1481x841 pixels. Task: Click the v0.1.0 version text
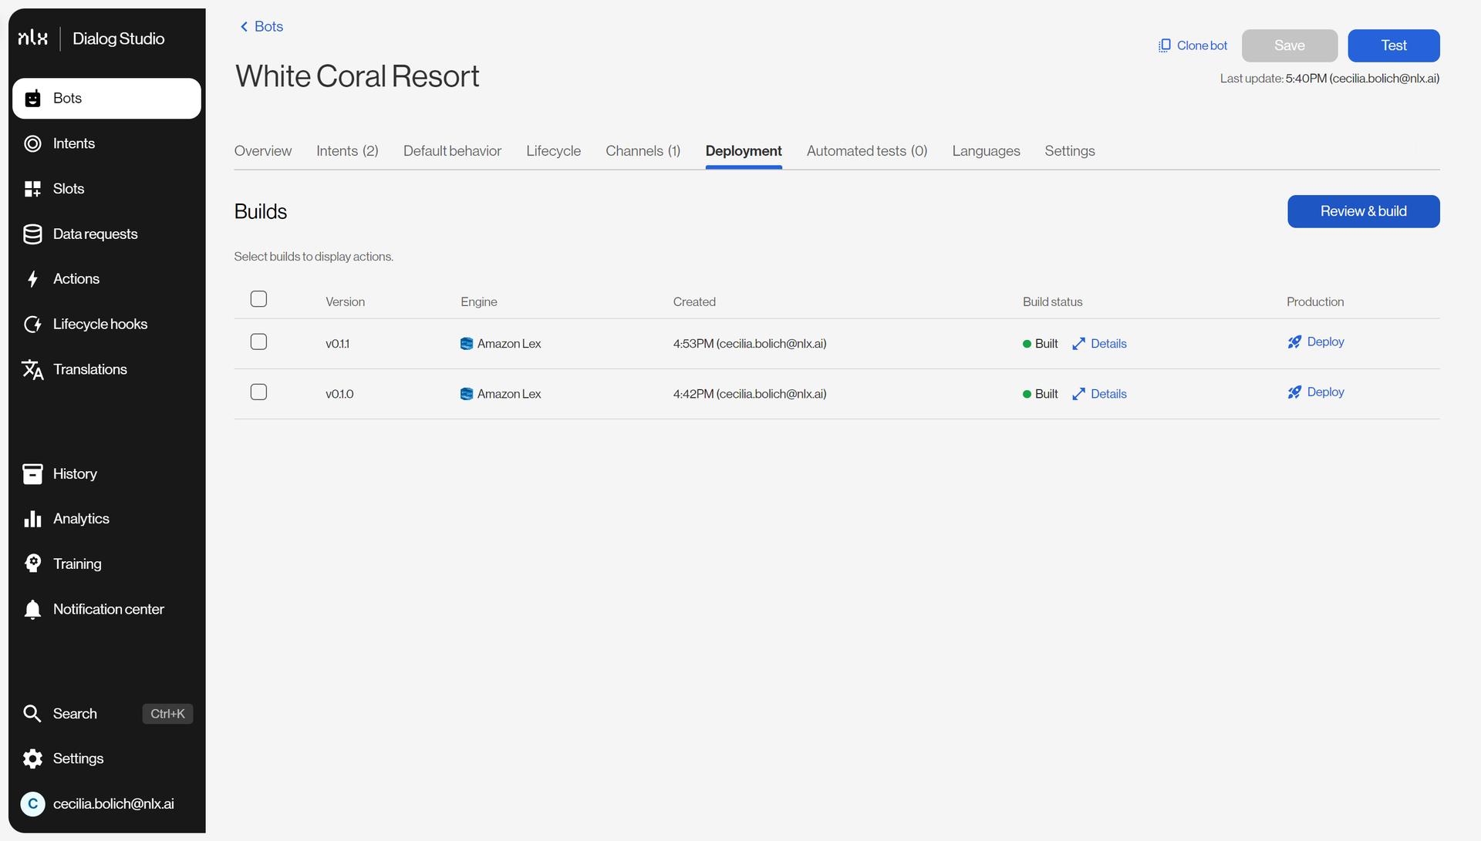(x=339, y=394)
